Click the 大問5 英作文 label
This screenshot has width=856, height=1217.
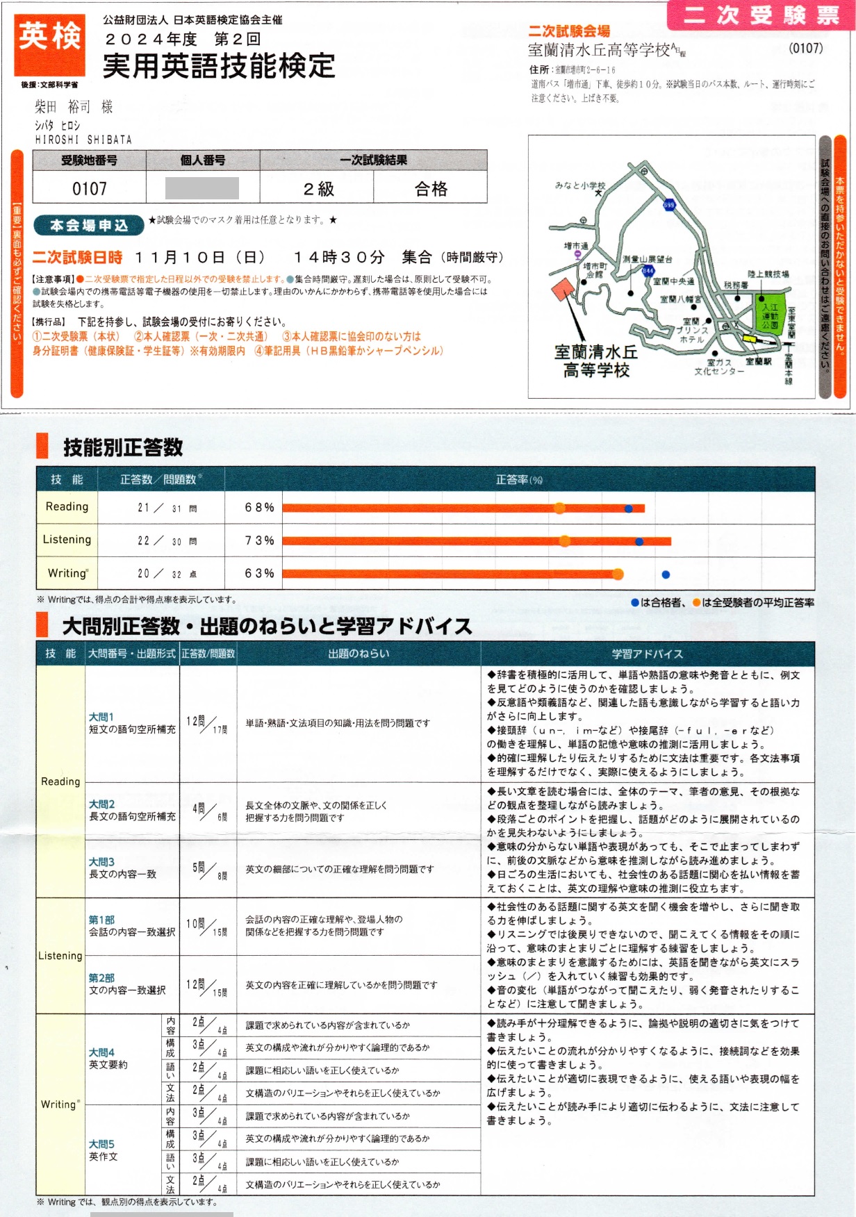pyautogui.click(x=104, y=1150)
